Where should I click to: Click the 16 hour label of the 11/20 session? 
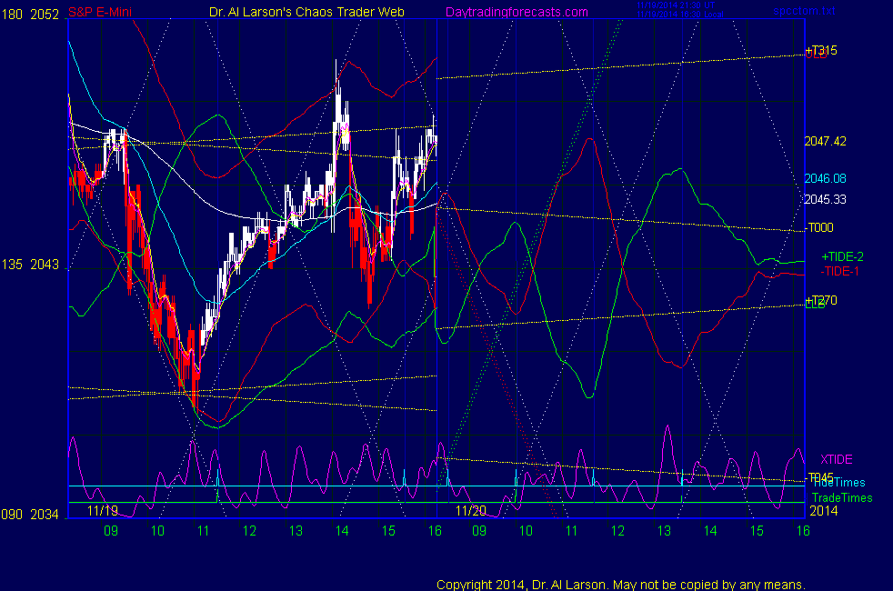click(x=803, y=531)
